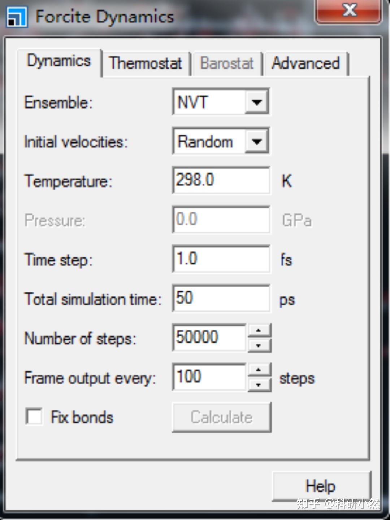The width and height of the screenshot is (390, 520).
Task: Click the Calculate button
Action: coord(221,417)
